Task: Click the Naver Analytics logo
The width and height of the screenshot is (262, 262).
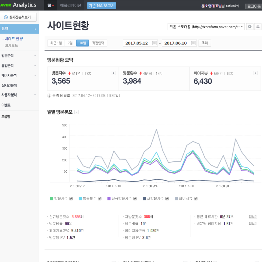Action: coord(18,5)
